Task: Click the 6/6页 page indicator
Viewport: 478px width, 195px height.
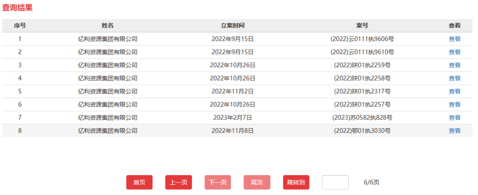Action: [372, 182]
